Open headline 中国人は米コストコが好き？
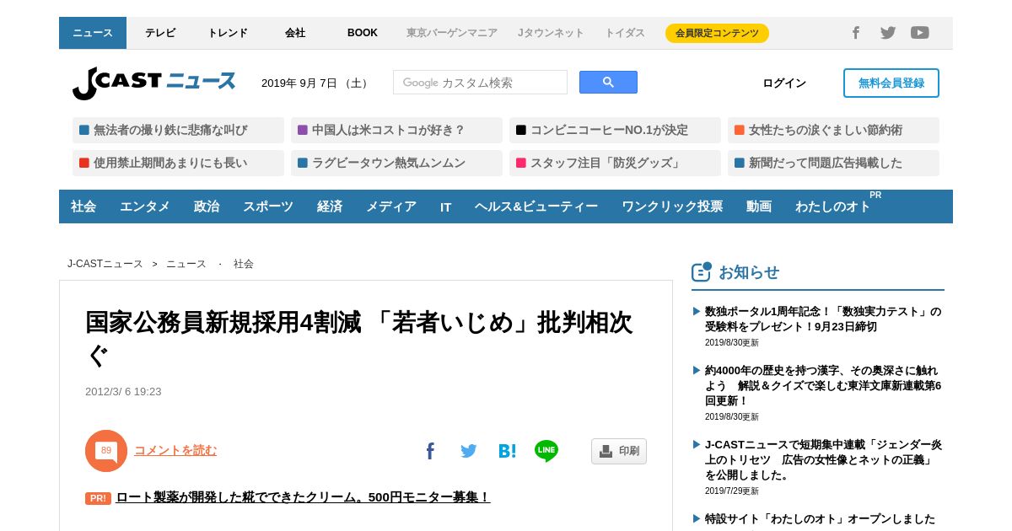 (x=396, y=130)
